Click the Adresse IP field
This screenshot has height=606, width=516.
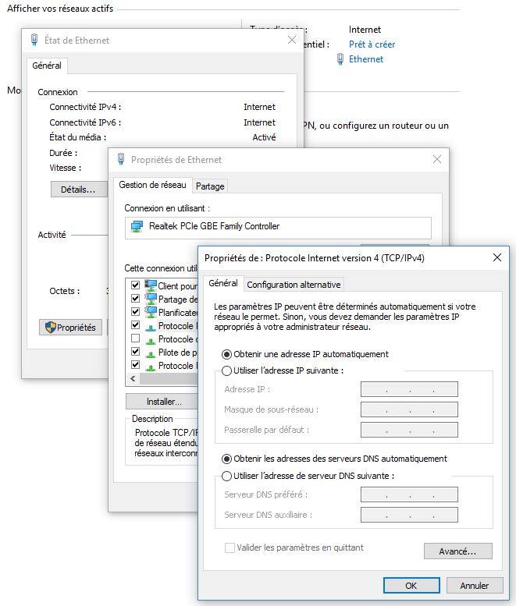[409, 389]
